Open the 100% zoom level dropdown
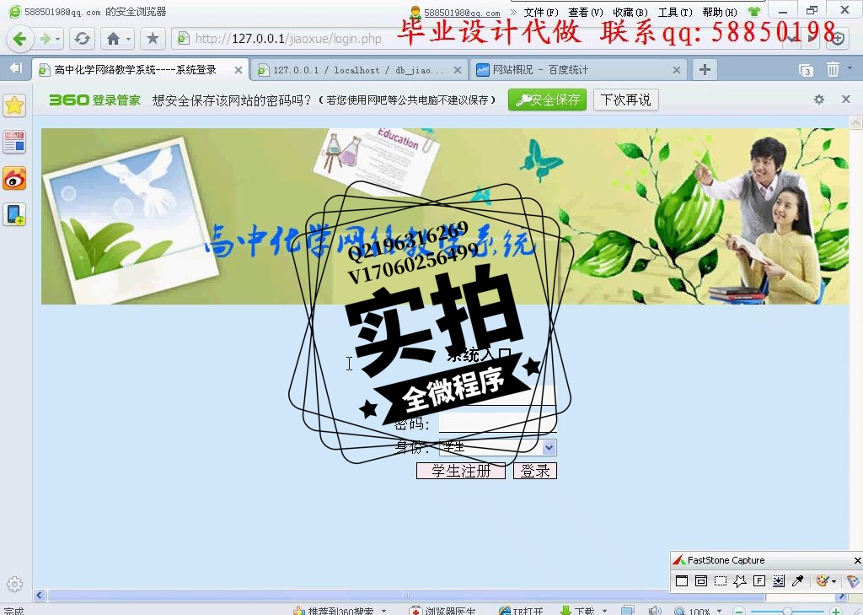Viewport: 863px width, 615px height. (x=720, y=611)
